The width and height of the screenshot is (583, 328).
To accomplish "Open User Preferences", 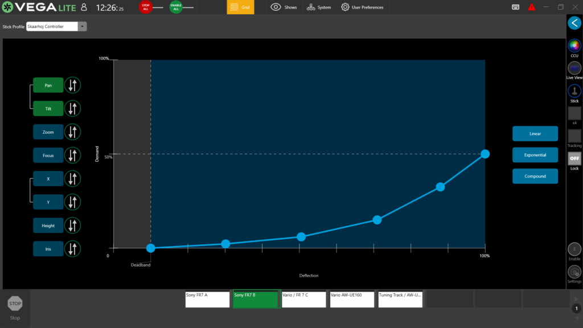I will coord(362,7).
